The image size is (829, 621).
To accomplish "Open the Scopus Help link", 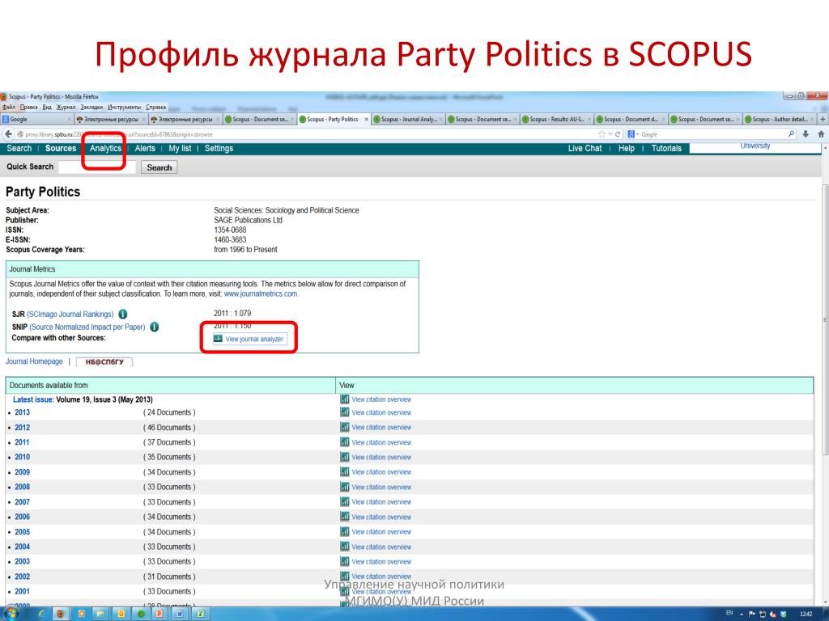I will [x=627, y=149].
